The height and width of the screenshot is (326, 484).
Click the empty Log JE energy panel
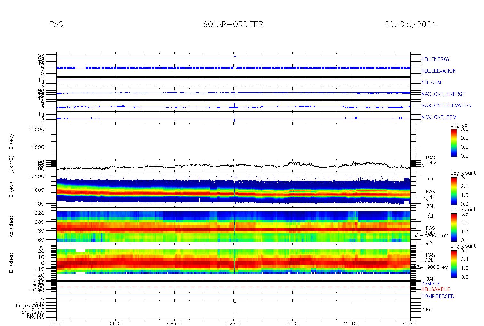[233, 141]
